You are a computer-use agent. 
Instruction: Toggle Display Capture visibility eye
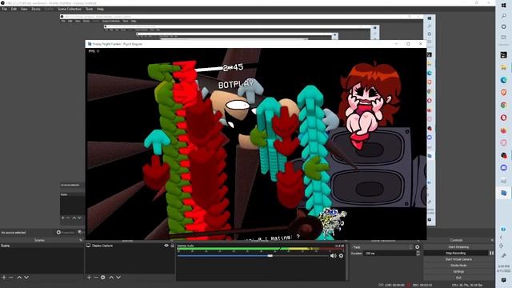tap(166, 246)
